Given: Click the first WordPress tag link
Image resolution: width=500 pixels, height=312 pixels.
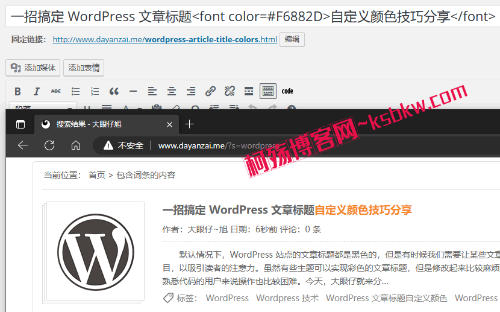Looking at the screenshot, I should coord(227,298).
